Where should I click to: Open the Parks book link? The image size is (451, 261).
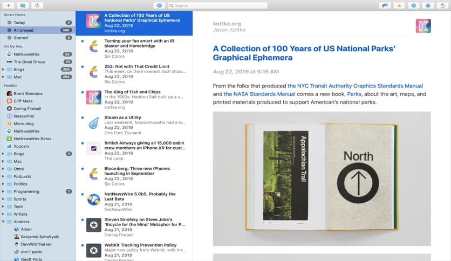click(354, 94)
